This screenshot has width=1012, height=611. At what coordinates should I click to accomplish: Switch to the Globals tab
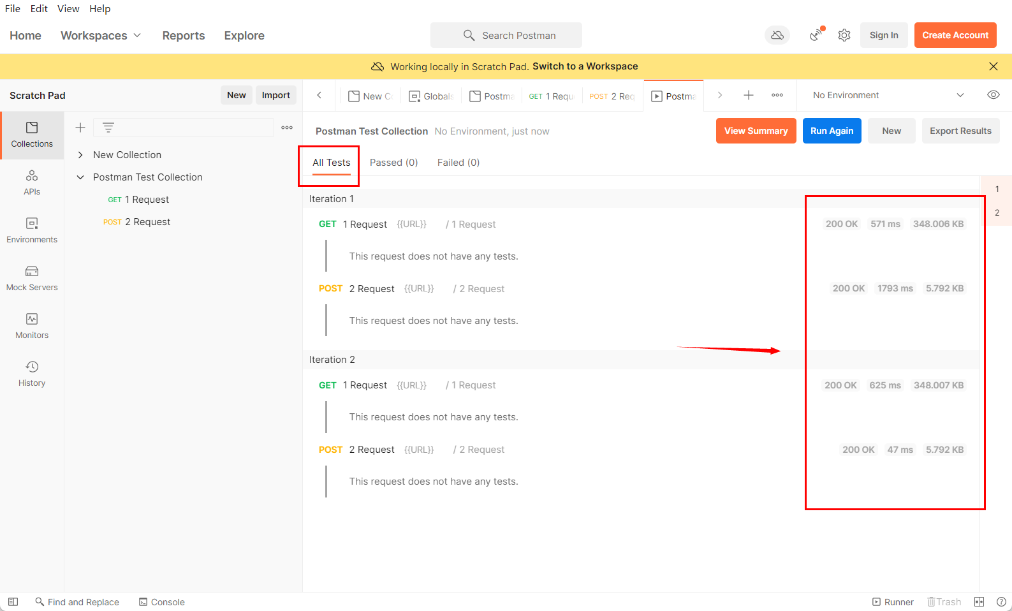coord(432,96)
